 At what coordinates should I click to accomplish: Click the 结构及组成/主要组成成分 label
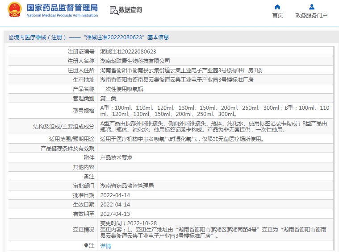coord(64,127)
